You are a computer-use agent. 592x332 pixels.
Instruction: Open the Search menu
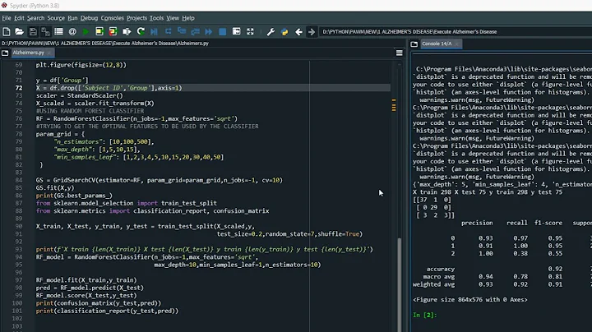pos(35,18)
